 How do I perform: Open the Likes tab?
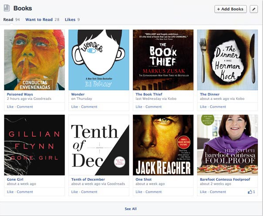72,19
